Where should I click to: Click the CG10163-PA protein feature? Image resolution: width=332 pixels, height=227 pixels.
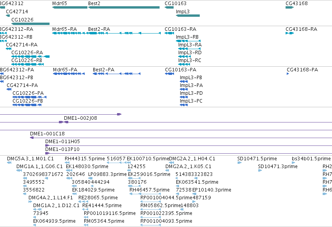click(170, 74)
